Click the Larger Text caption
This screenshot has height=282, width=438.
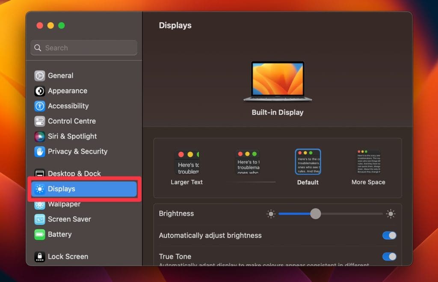(x=187, y=182)
